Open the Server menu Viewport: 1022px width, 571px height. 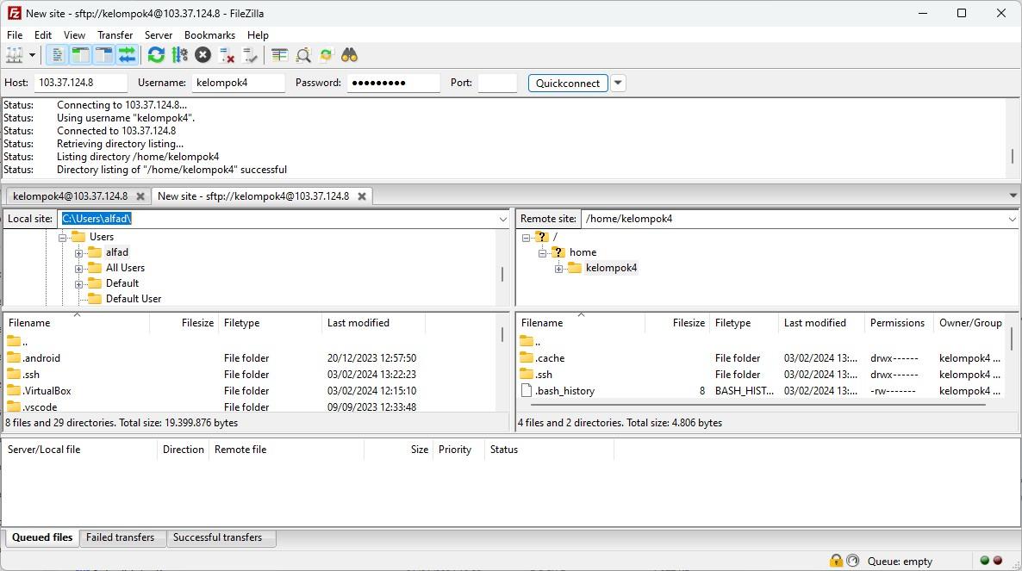159,35
